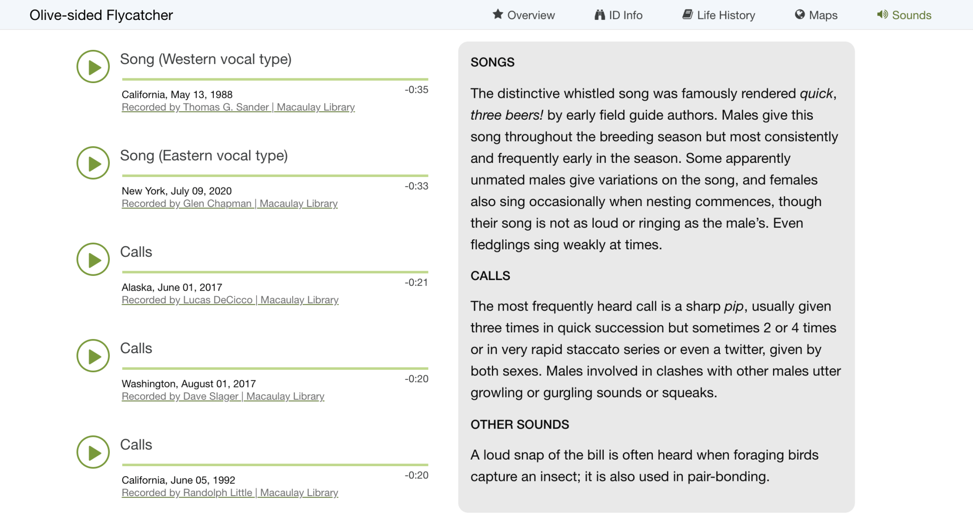Play the Alaska Calls recording
This screenshot has height=526, width=973.
[x=93, y=259]
